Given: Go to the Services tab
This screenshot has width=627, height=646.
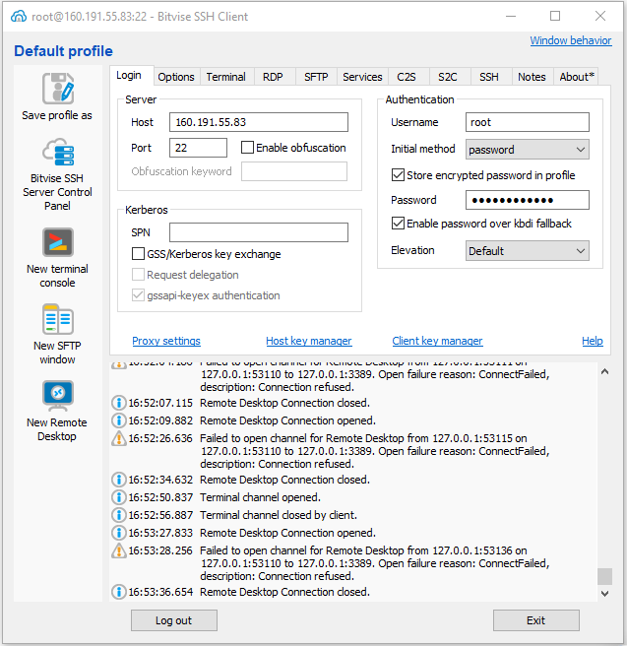Looking at the screenshot, I should (x=362, y=77).
